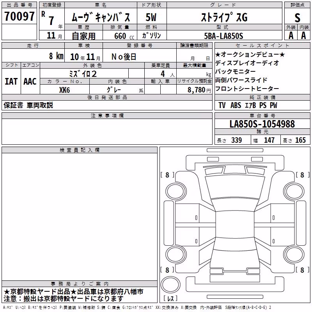Select the ★オークションデビュー★ sales point
The image size is (312, 312).
pyautogui.click(x=250, y=54)
